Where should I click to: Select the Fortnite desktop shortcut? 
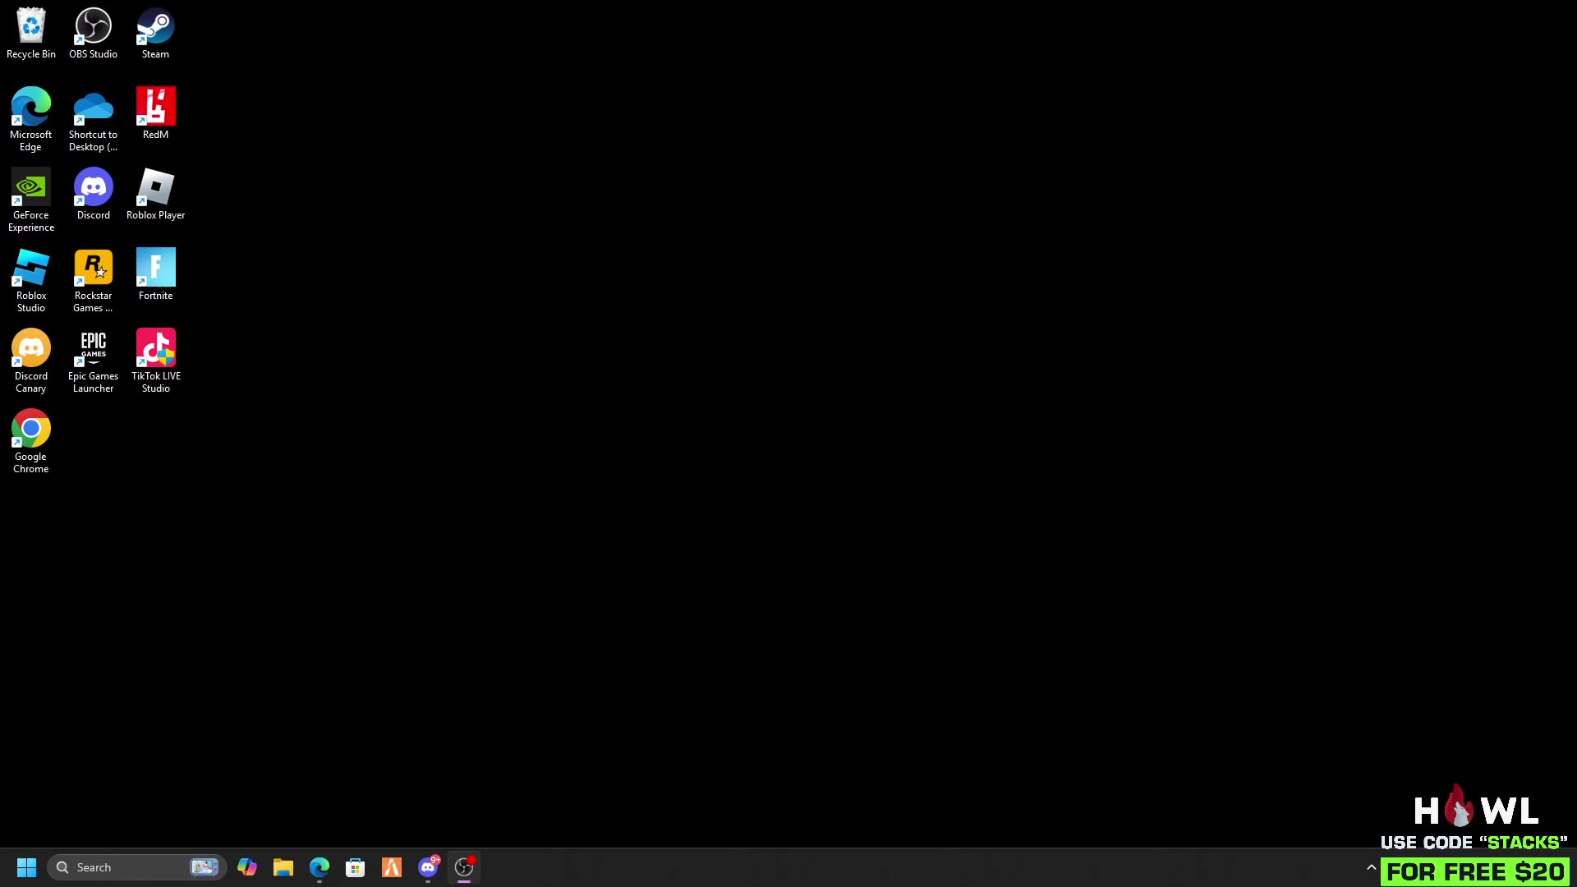pos(155,268)
